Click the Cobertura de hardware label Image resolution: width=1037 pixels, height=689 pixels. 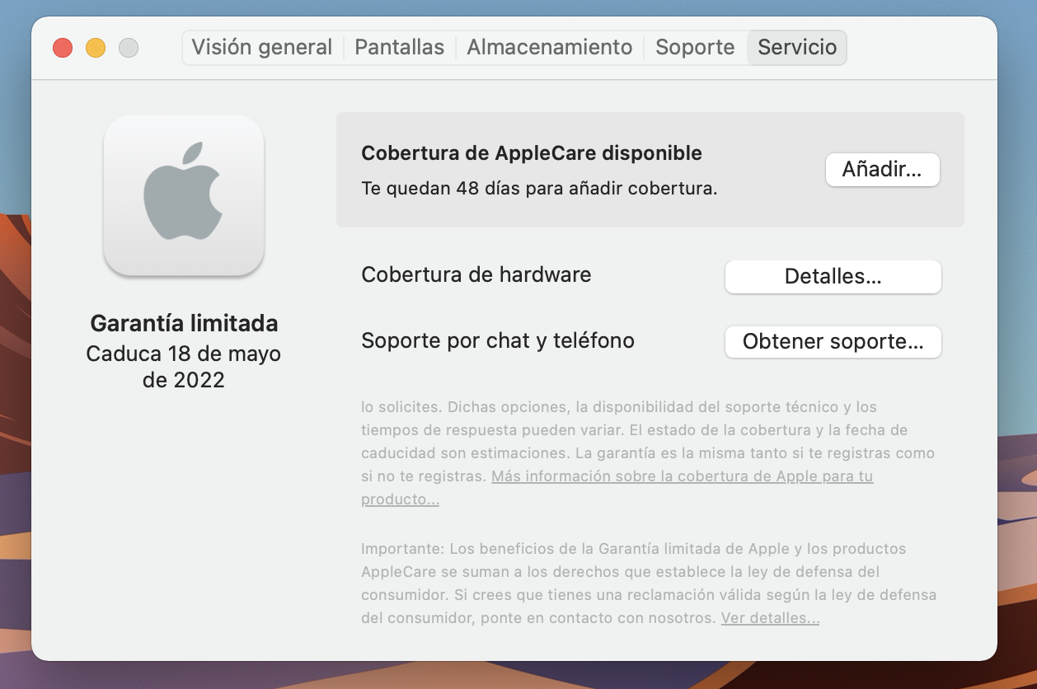(476, 274)
